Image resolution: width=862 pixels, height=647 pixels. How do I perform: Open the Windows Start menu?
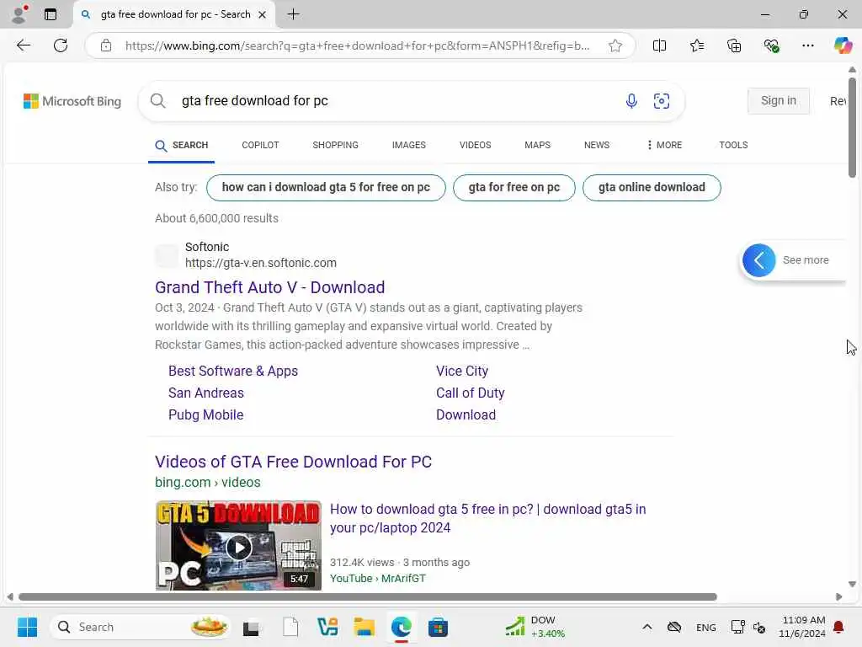(28, 627)
